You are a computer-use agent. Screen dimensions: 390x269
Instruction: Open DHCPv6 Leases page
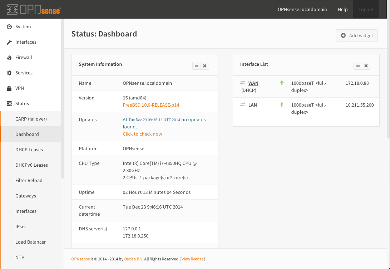[x=31, y=165]
